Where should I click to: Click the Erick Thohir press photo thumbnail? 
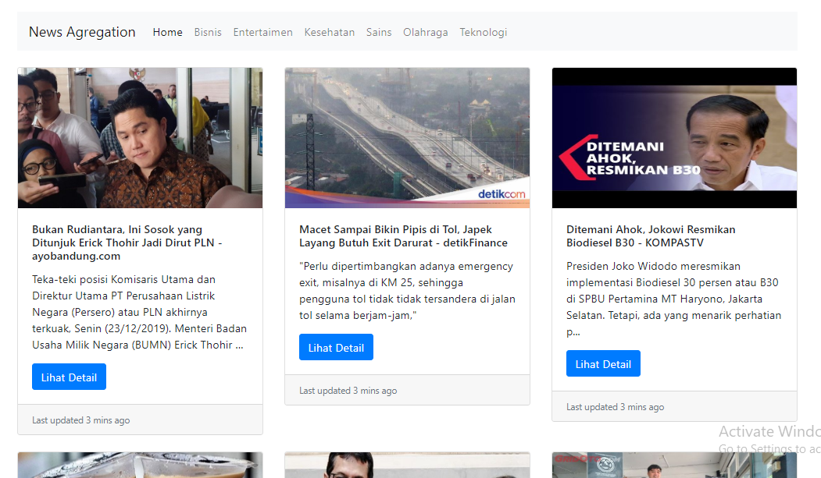click(x=140, y=137)
